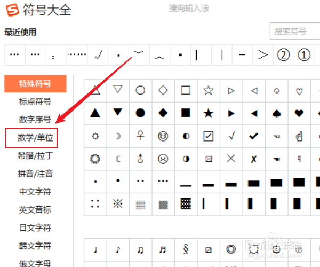
Task: Insert the dotted checkerboard block symbol
Action: click(186, 204)
